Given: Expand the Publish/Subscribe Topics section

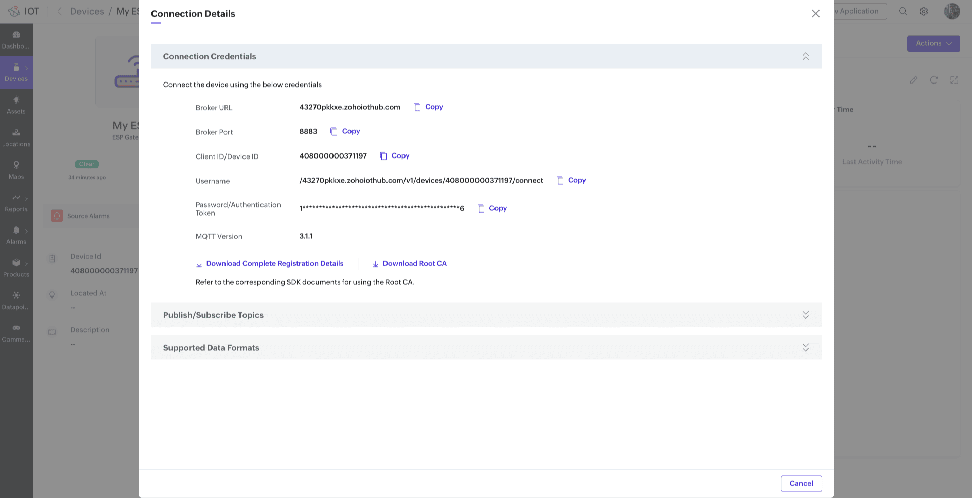Looking at the screenshot, I should click(805, 315).
